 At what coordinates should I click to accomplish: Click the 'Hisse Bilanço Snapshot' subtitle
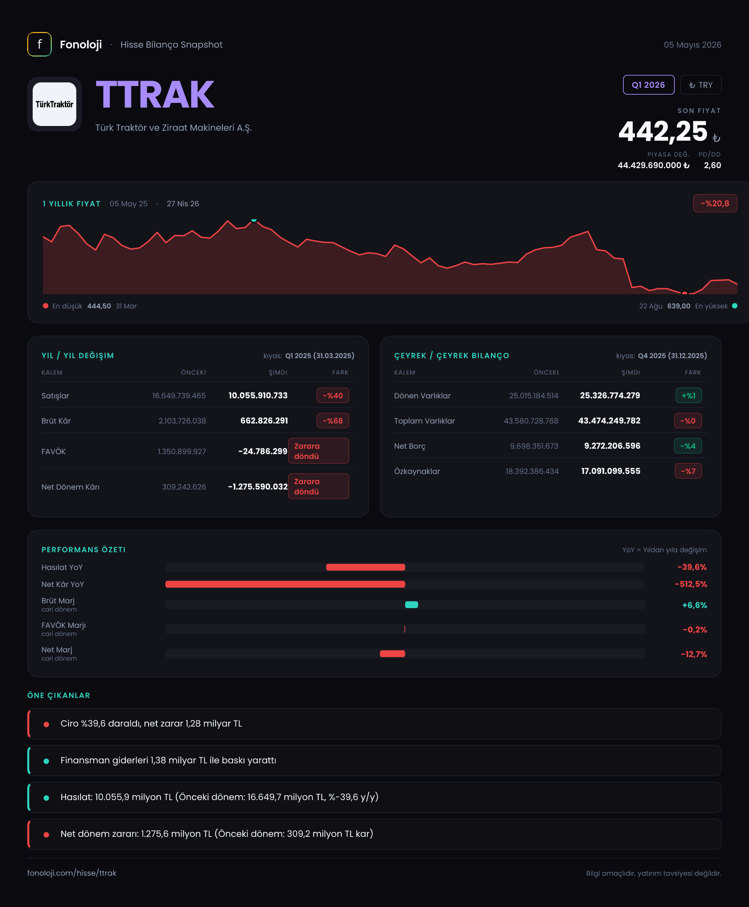pos(171,45)
